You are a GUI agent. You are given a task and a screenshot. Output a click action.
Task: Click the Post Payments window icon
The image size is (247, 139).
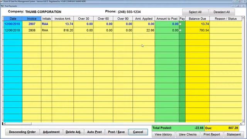pos(2,6)
